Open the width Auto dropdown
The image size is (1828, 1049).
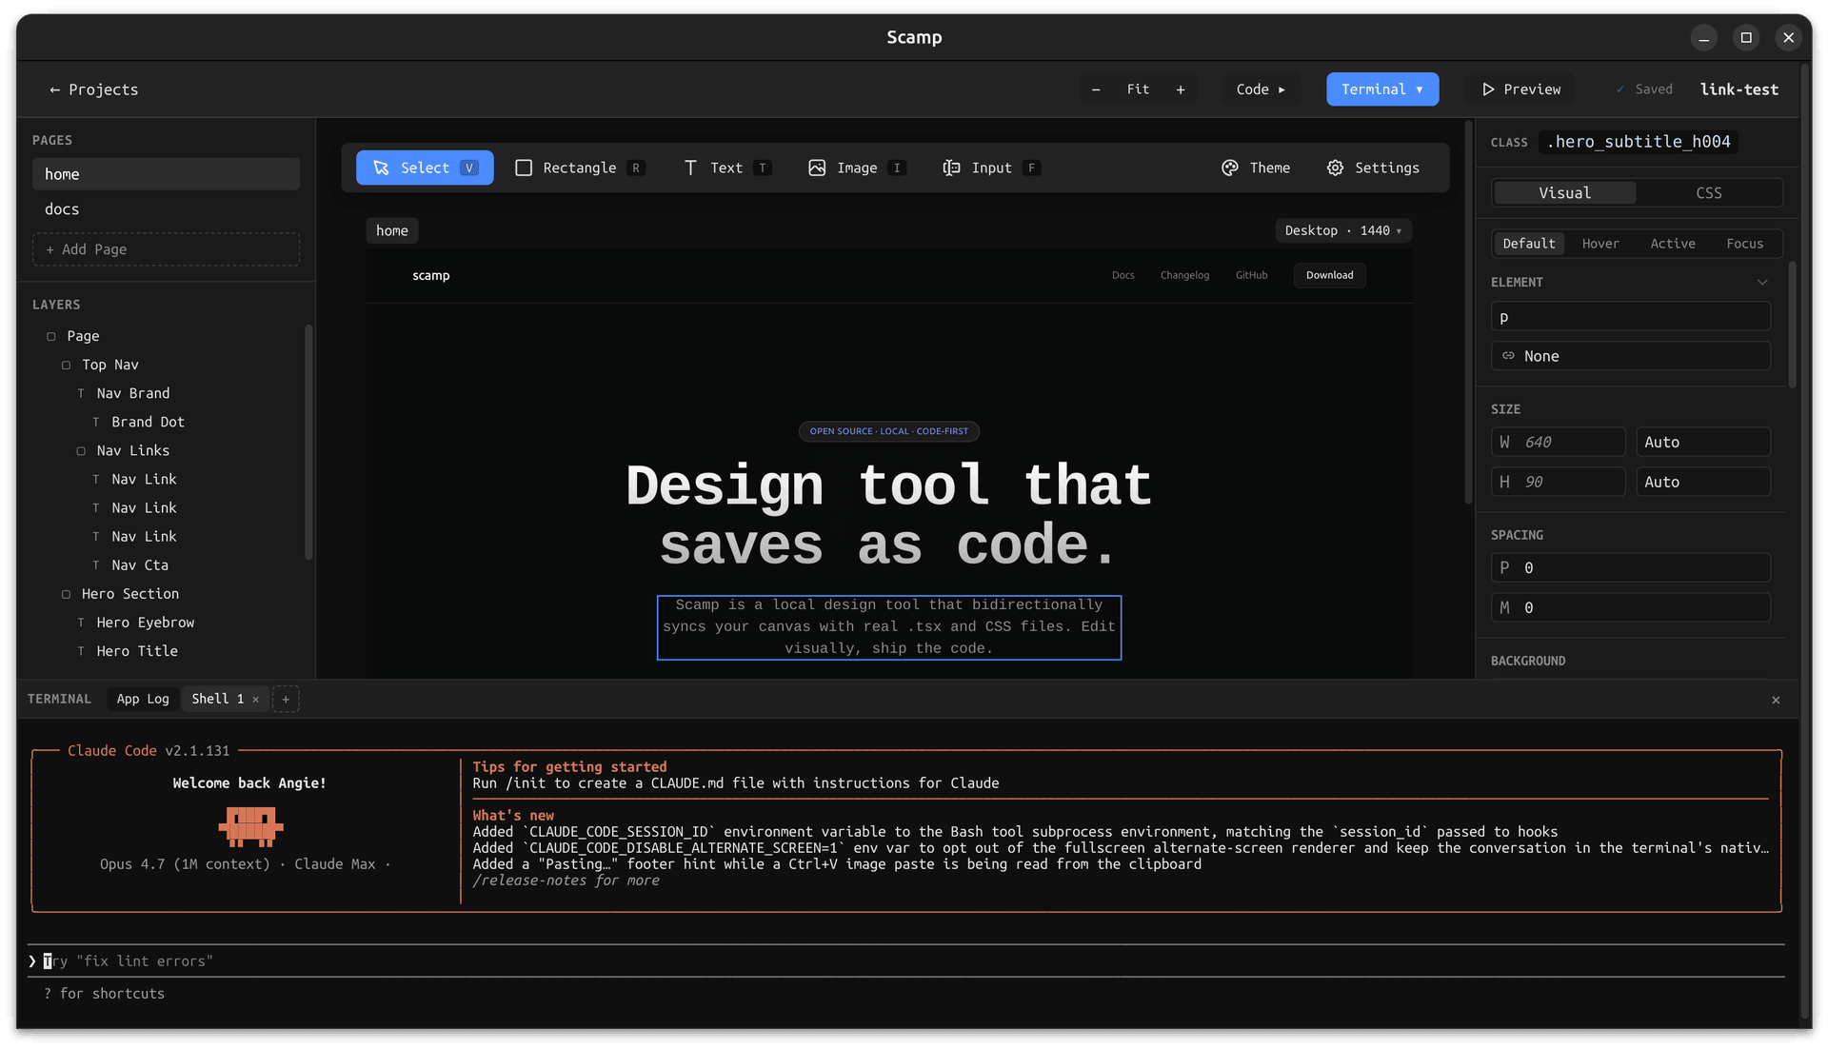[1702, 442]
